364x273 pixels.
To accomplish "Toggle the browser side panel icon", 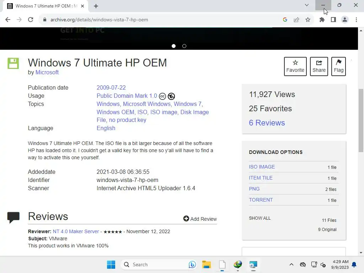I will [333, 20].
